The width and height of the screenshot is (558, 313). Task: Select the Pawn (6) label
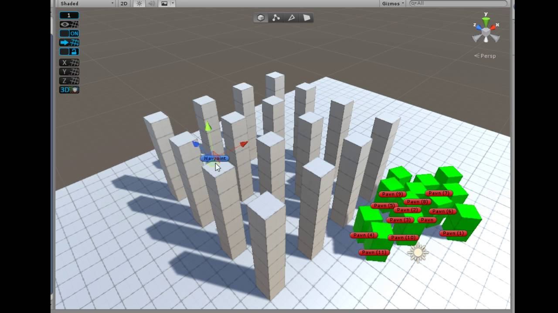pos(442,211)
